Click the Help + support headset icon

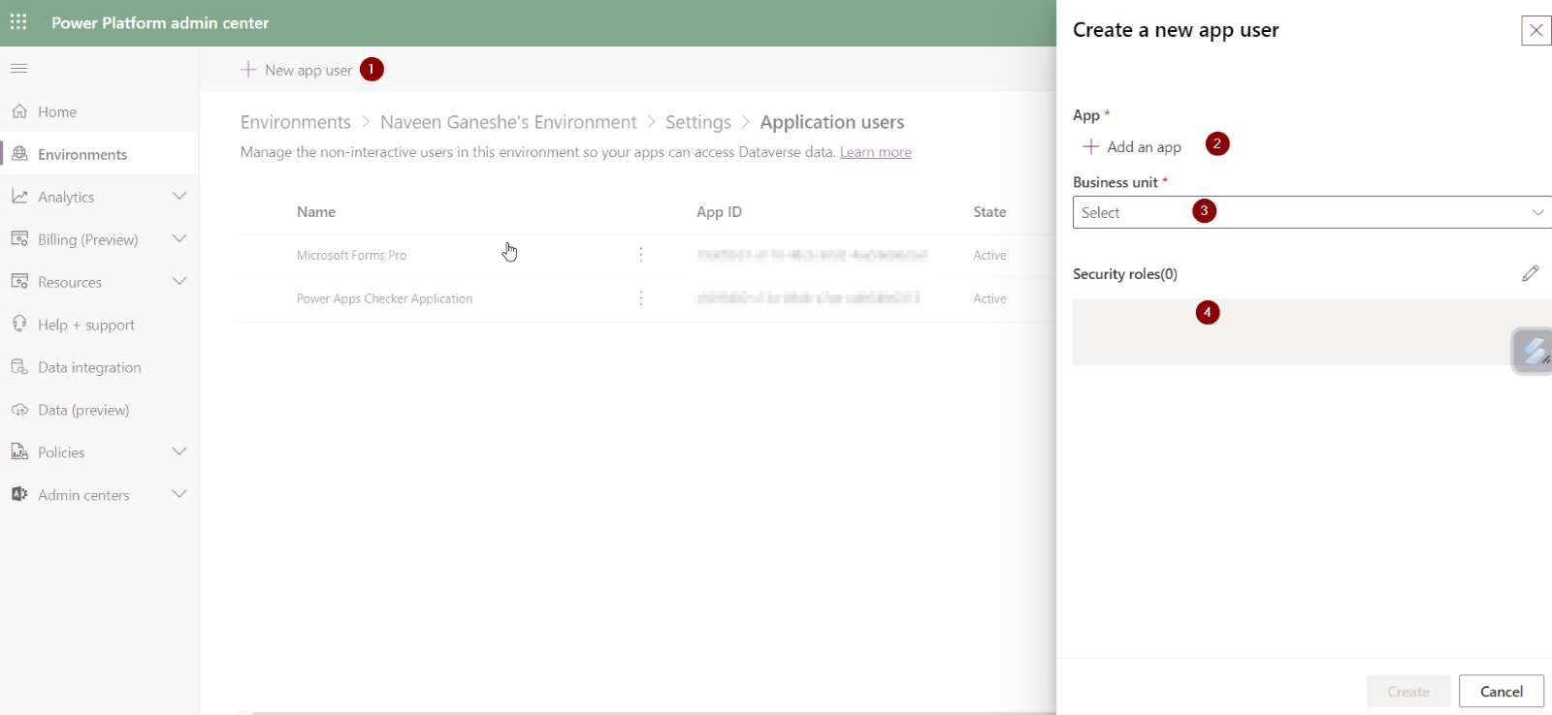[x=19, y=325]
